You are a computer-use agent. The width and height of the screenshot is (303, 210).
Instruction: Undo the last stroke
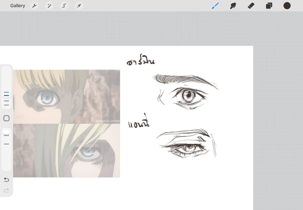(7, 180)
